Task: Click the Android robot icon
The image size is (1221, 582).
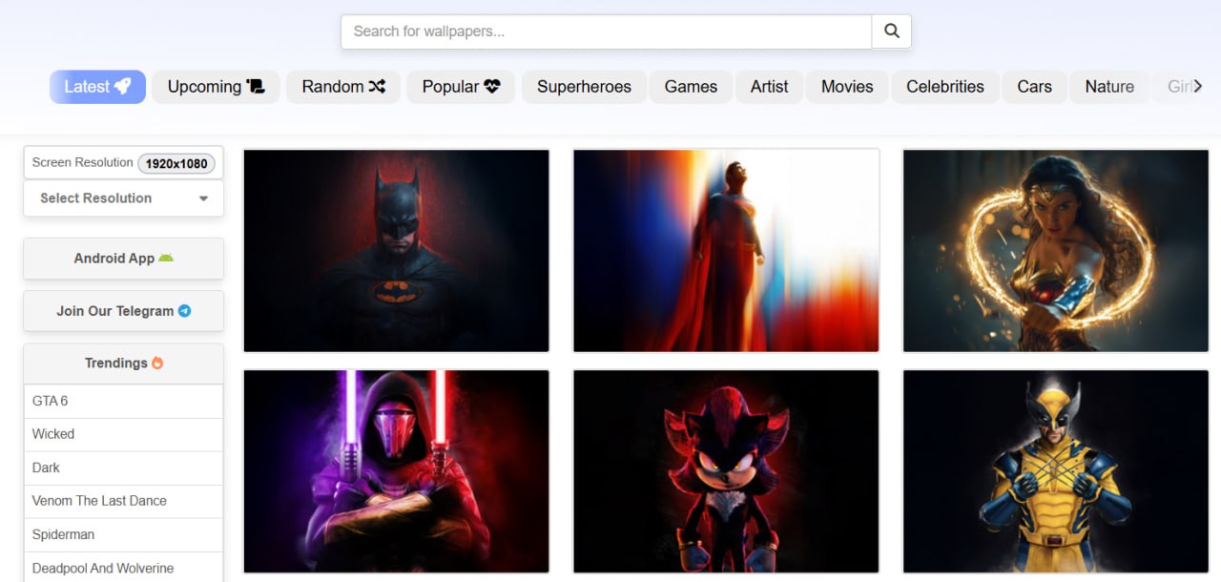Action: [x=166, y=259]
